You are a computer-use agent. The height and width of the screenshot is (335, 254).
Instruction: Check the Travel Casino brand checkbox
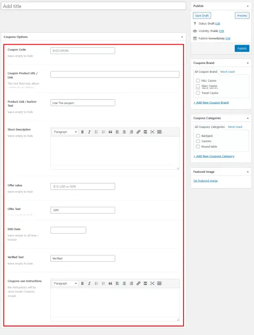pyautogui.click(x=198, y=93)
